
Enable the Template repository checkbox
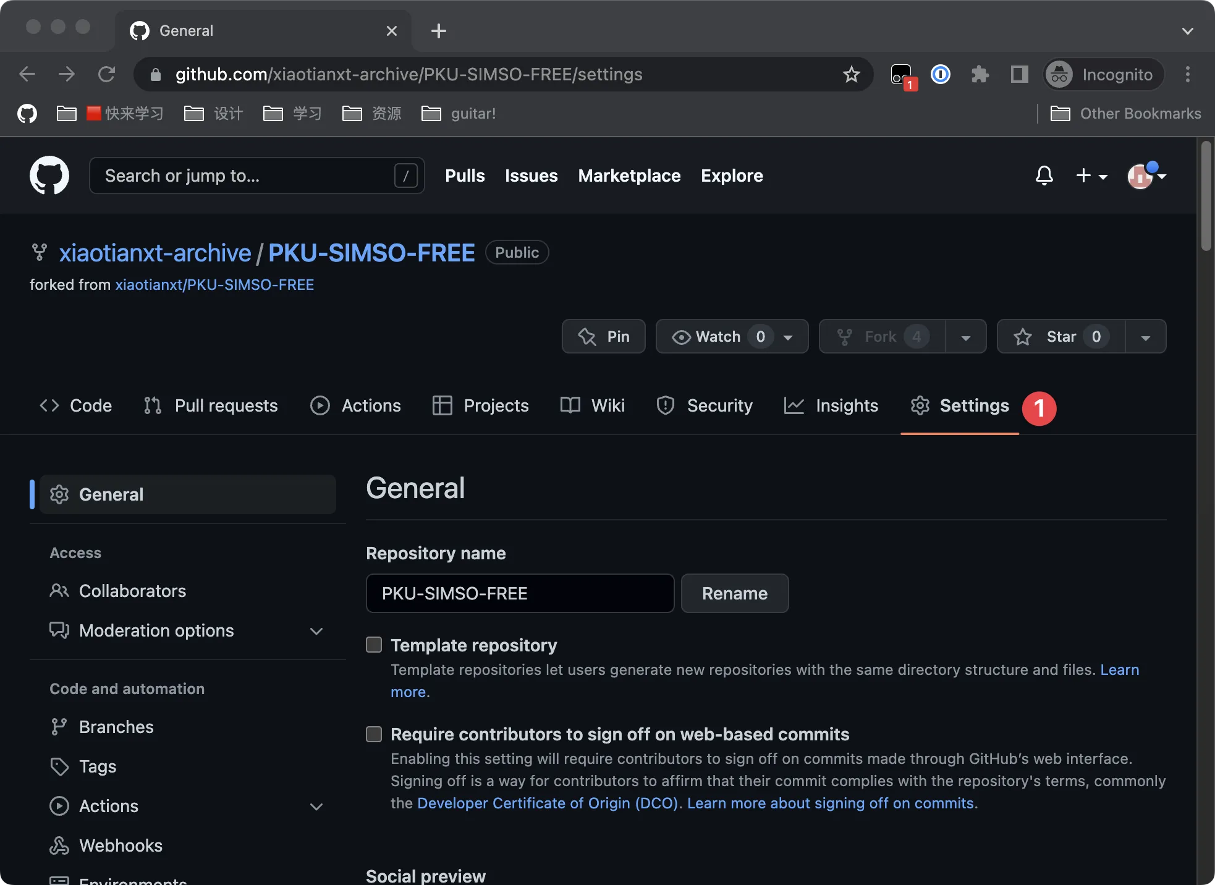[x=374, y=645]
